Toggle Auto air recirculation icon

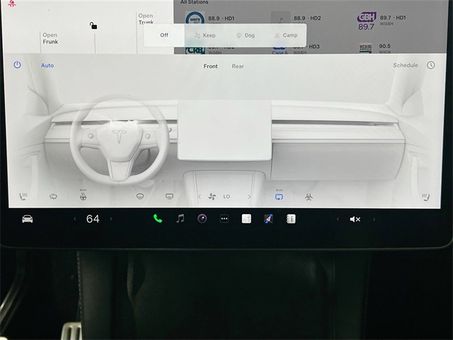tap(279, 195)
